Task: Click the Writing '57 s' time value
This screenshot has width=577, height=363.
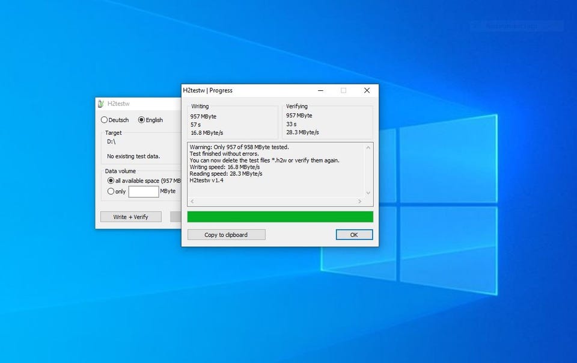Action: pyautogui.click(x=195, y=125)
